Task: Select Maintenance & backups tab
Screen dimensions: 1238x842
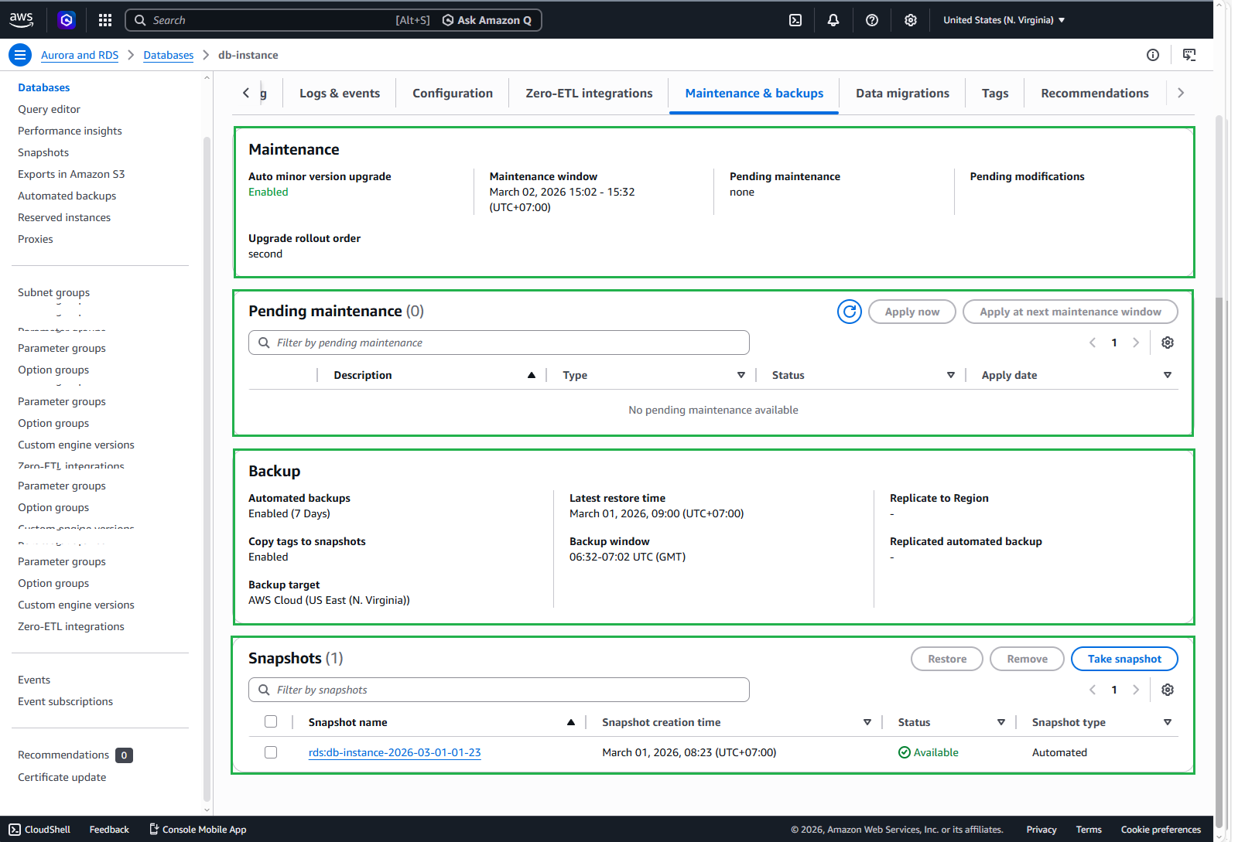Action: 754,93
